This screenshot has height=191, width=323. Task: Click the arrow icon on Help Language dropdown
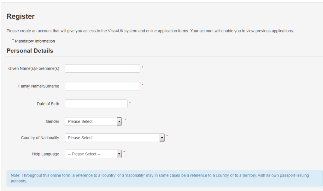pos(119,154)
